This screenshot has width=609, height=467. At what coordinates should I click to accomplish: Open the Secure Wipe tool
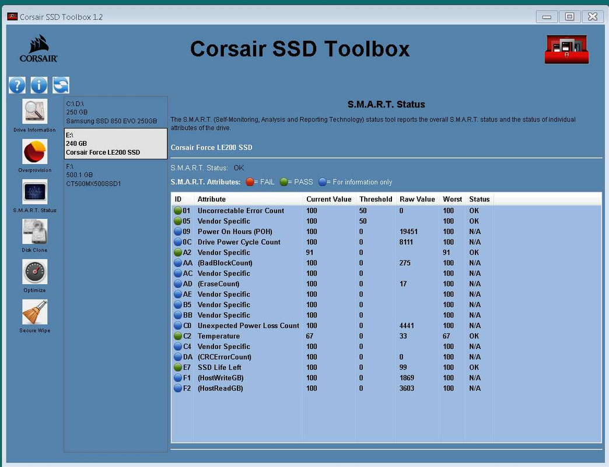[34, 312]
